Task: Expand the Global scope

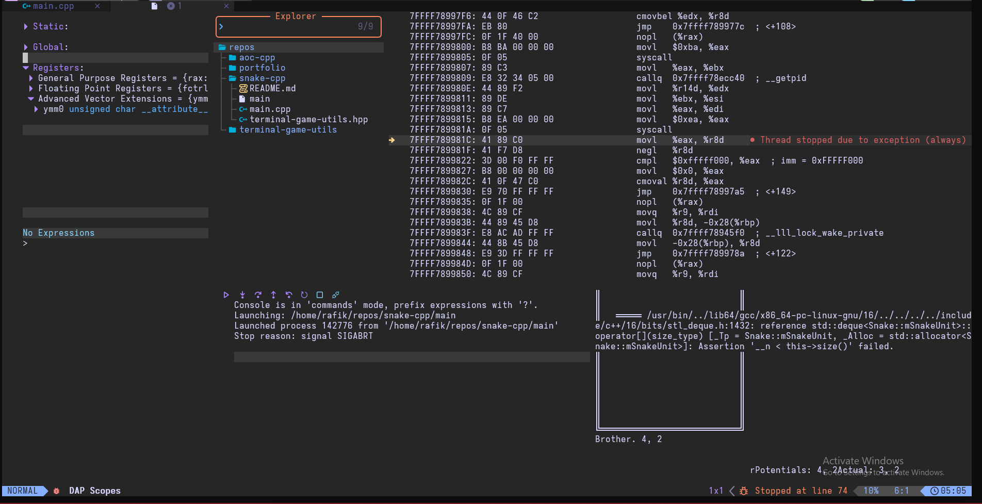Action: click(x=26, y=47)
